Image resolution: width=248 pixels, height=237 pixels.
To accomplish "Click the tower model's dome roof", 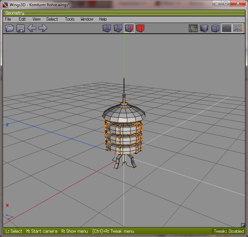I will coord(124,112).
